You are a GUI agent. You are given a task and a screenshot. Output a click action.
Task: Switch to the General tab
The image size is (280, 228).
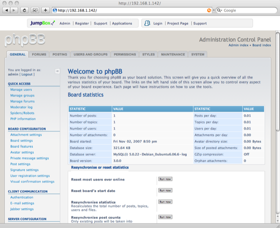(x=18, y=54)
